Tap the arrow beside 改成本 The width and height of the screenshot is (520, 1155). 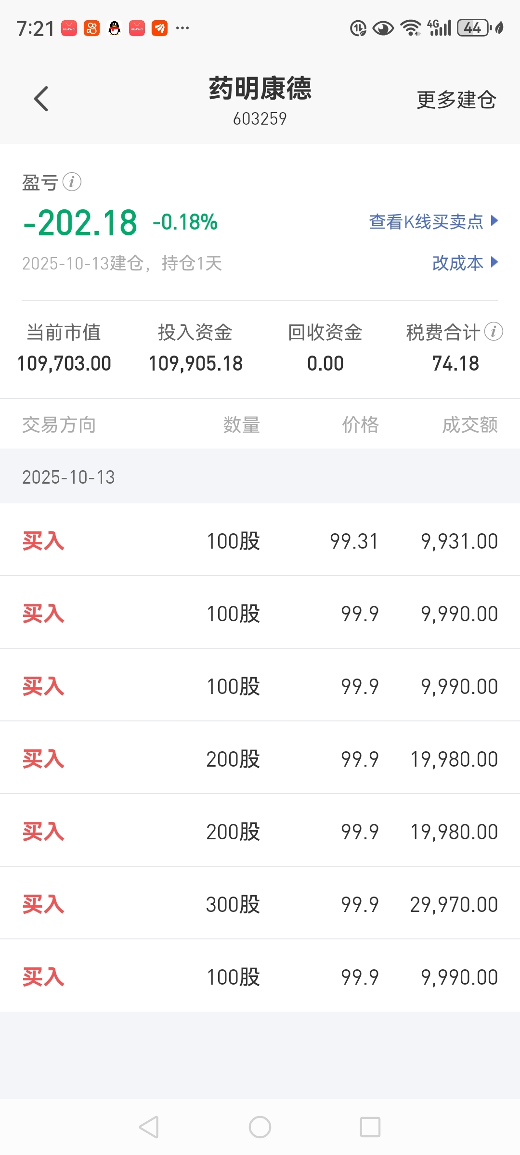[x=494, y=262]
